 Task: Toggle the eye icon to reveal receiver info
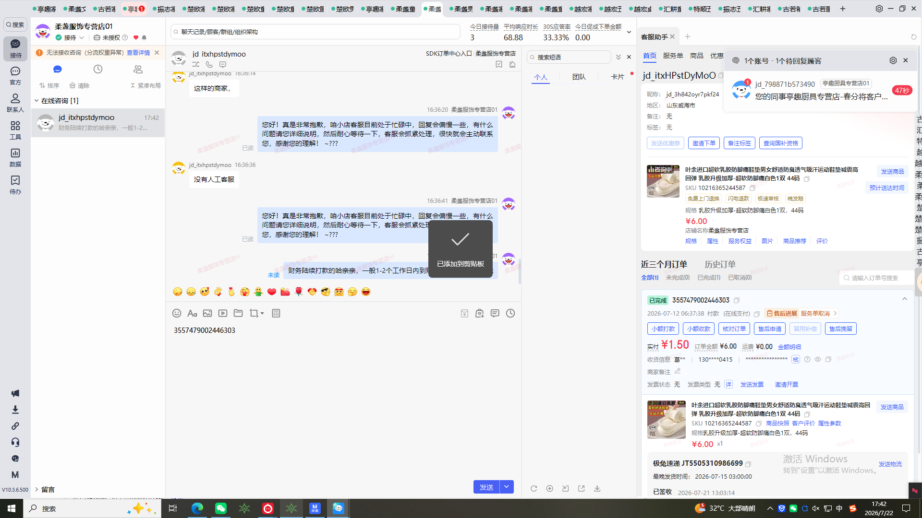818,359
